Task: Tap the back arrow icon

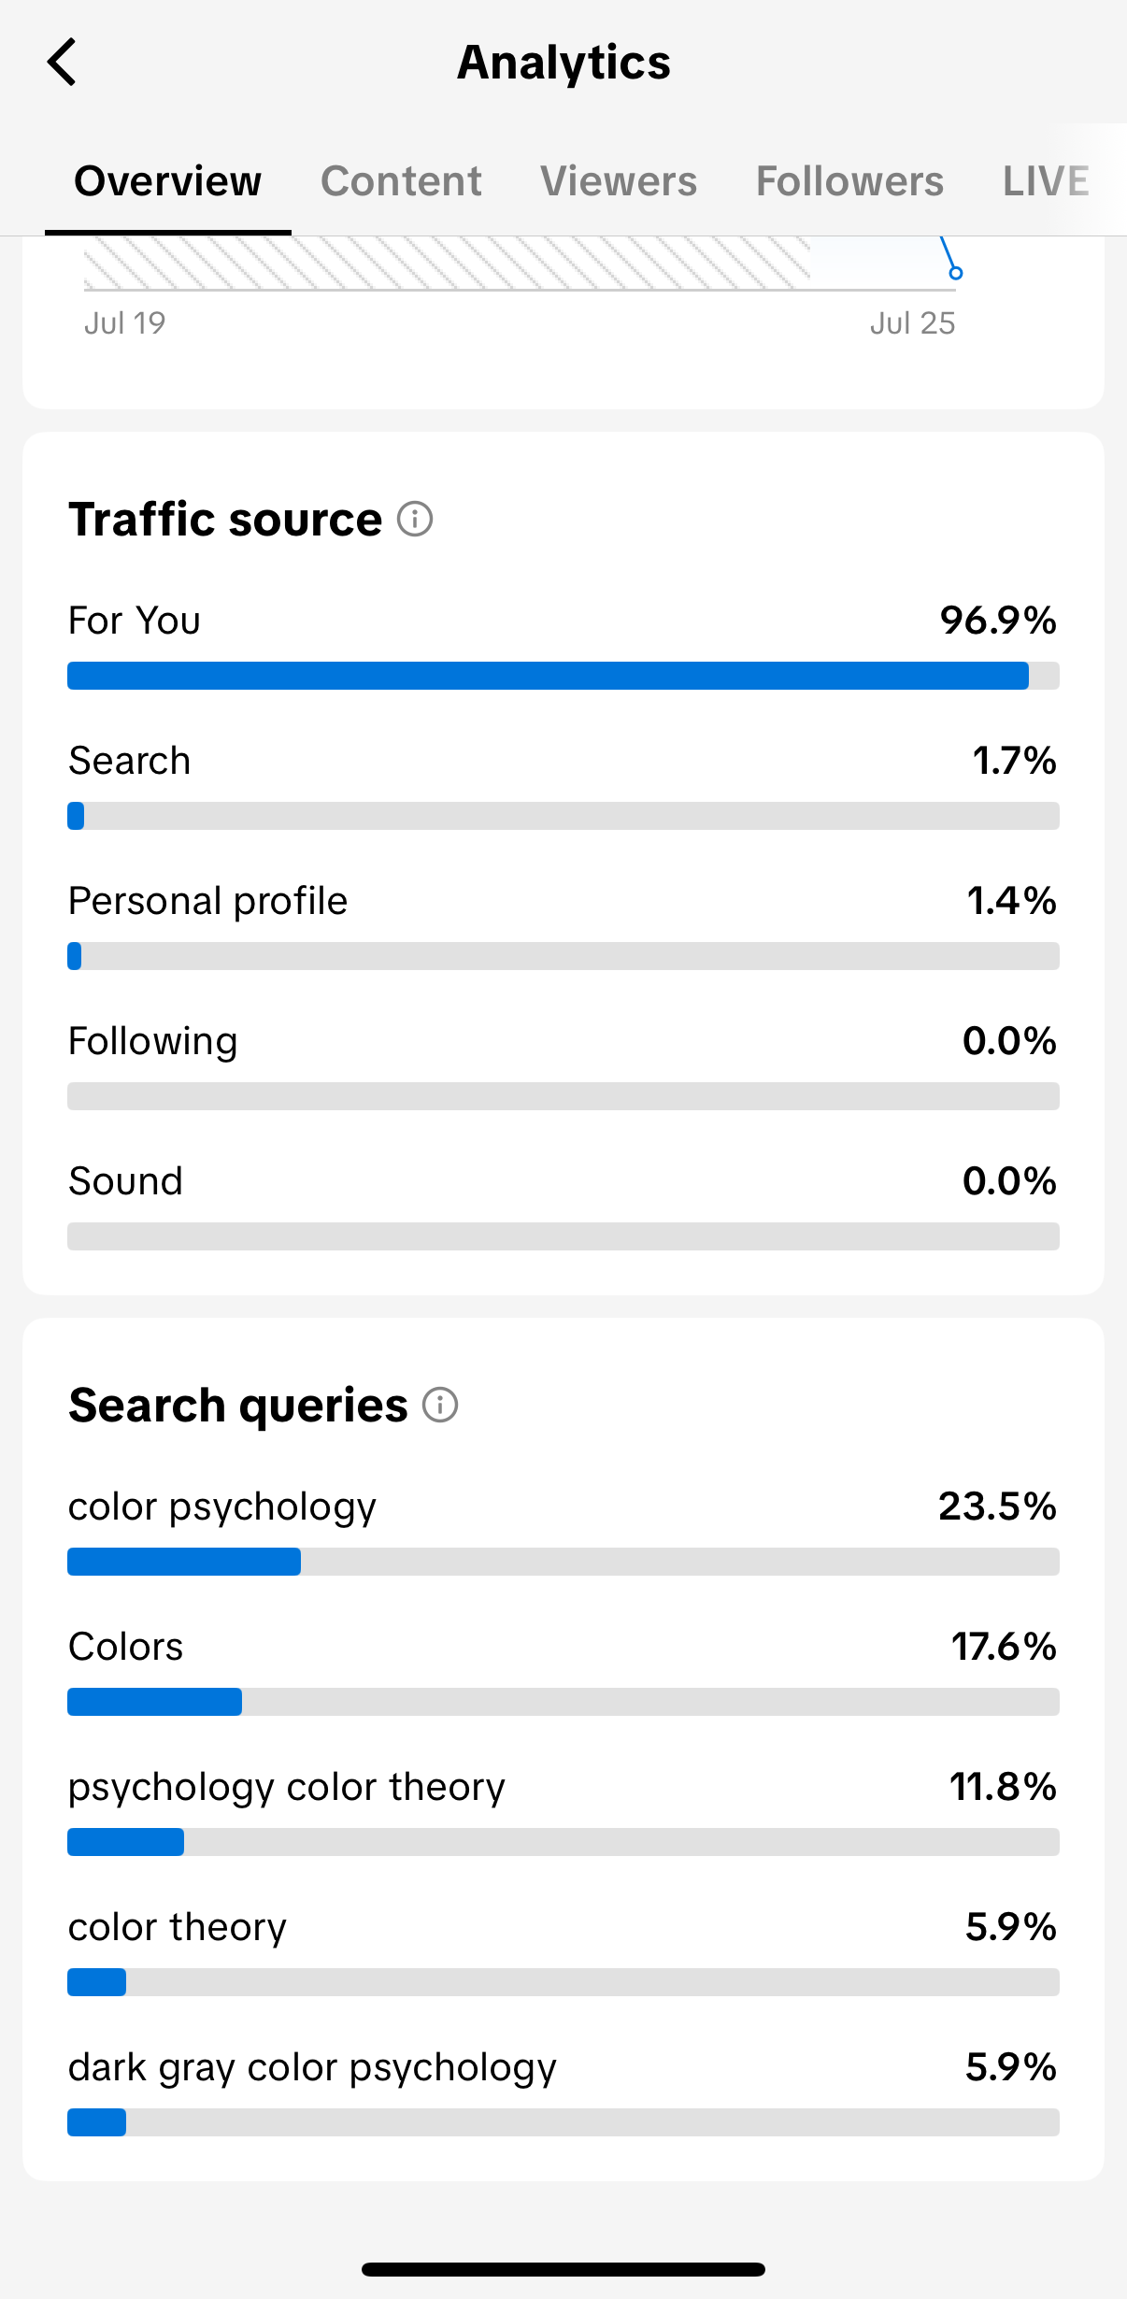Action: point(62,63)
